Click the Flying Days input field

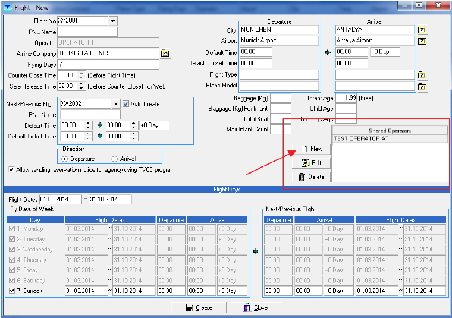(108, 64)
